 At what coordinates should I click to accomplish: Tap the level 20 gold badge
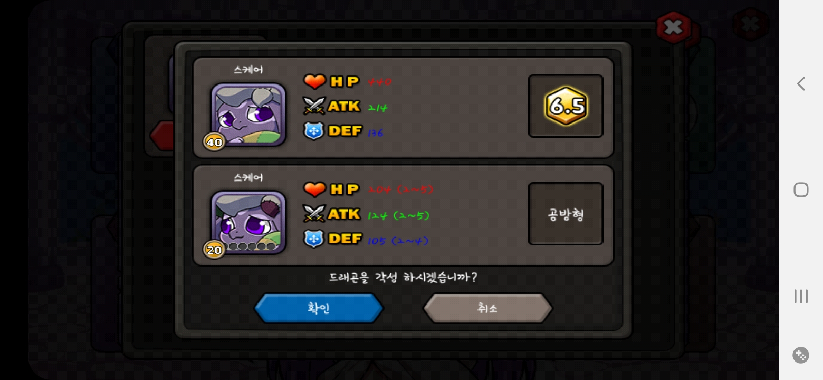tap(214, 250)
